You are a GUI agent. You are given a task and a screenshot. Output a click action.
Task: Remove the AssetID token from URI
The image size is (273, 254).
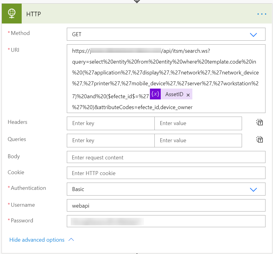(x=188, y=95)
